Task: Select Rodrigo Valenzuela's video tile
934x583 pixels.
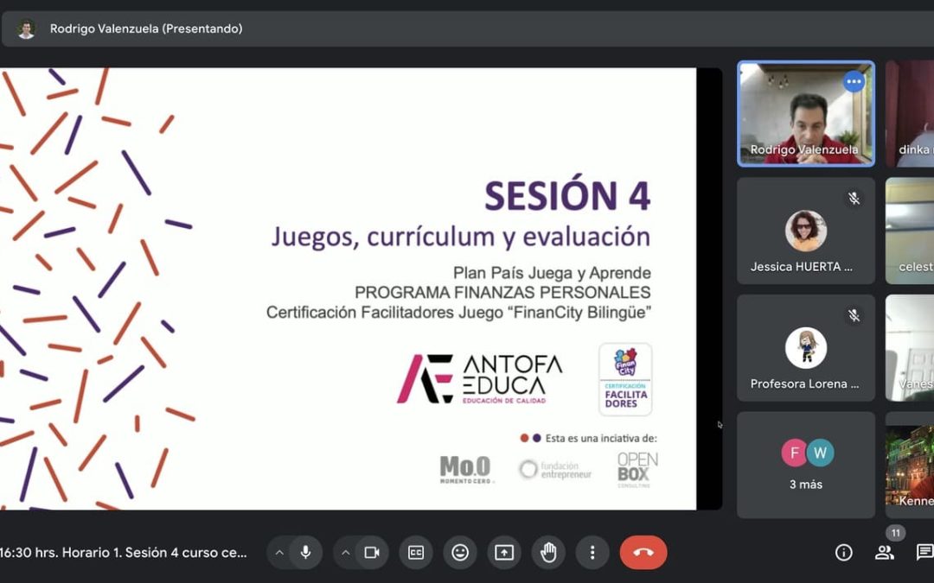Action: point(806,114)
